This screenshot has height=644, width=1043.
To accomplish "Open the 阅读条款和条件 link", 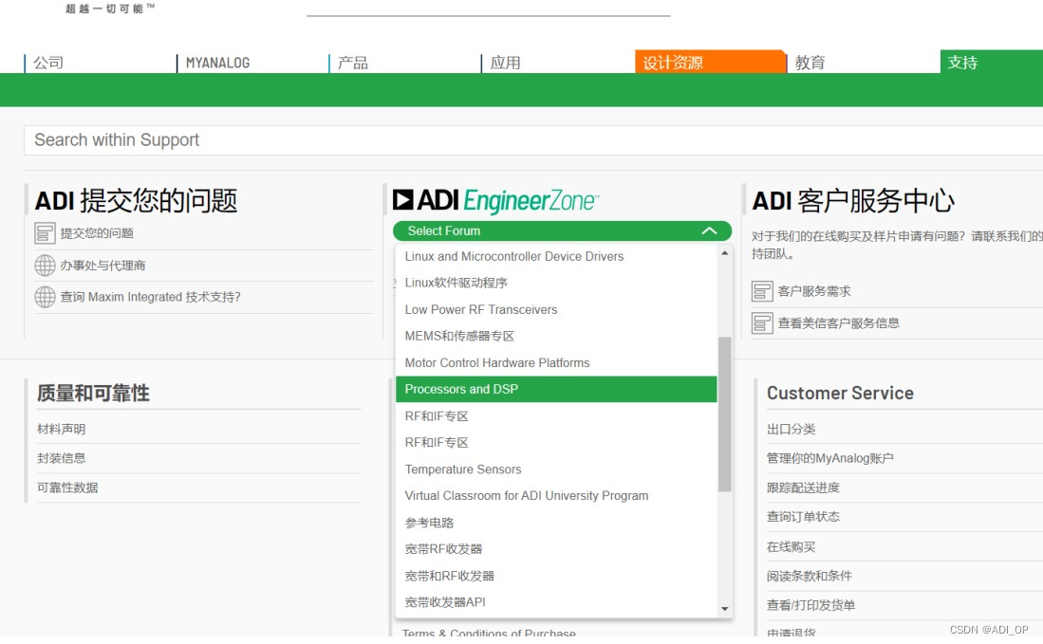I will click(809, 576).
